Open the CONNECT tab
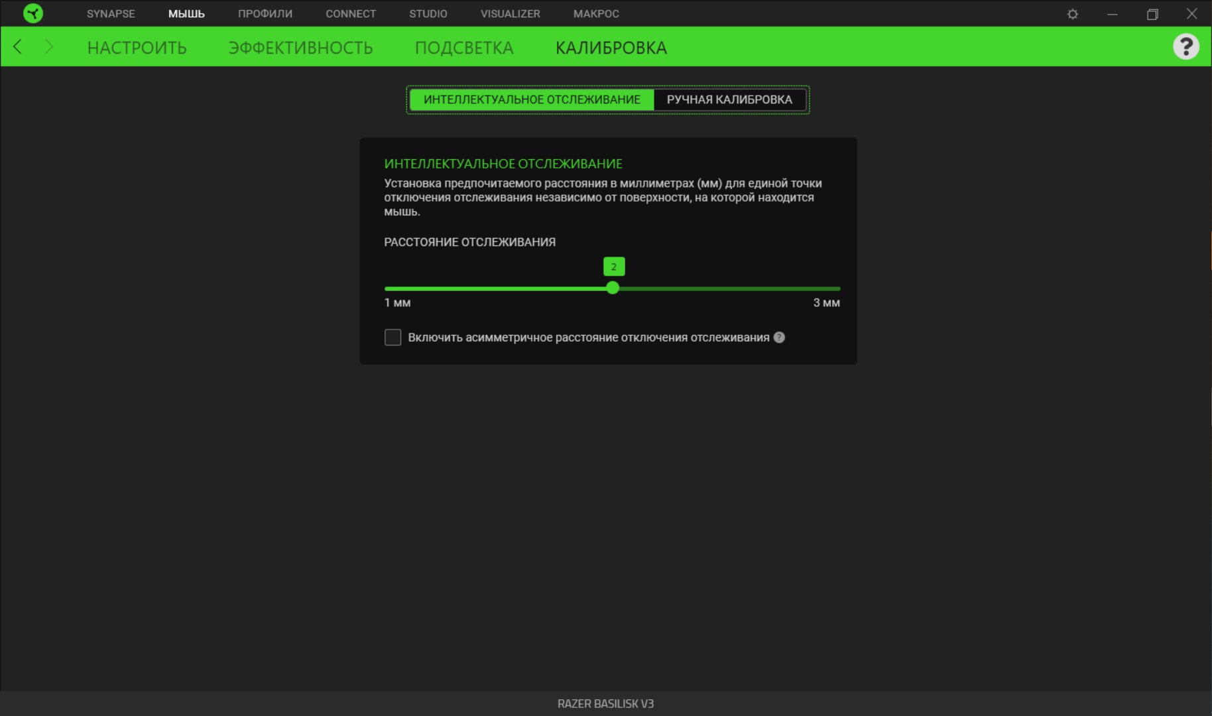Screen dimensions: 1212x716 tap(351, 14)
